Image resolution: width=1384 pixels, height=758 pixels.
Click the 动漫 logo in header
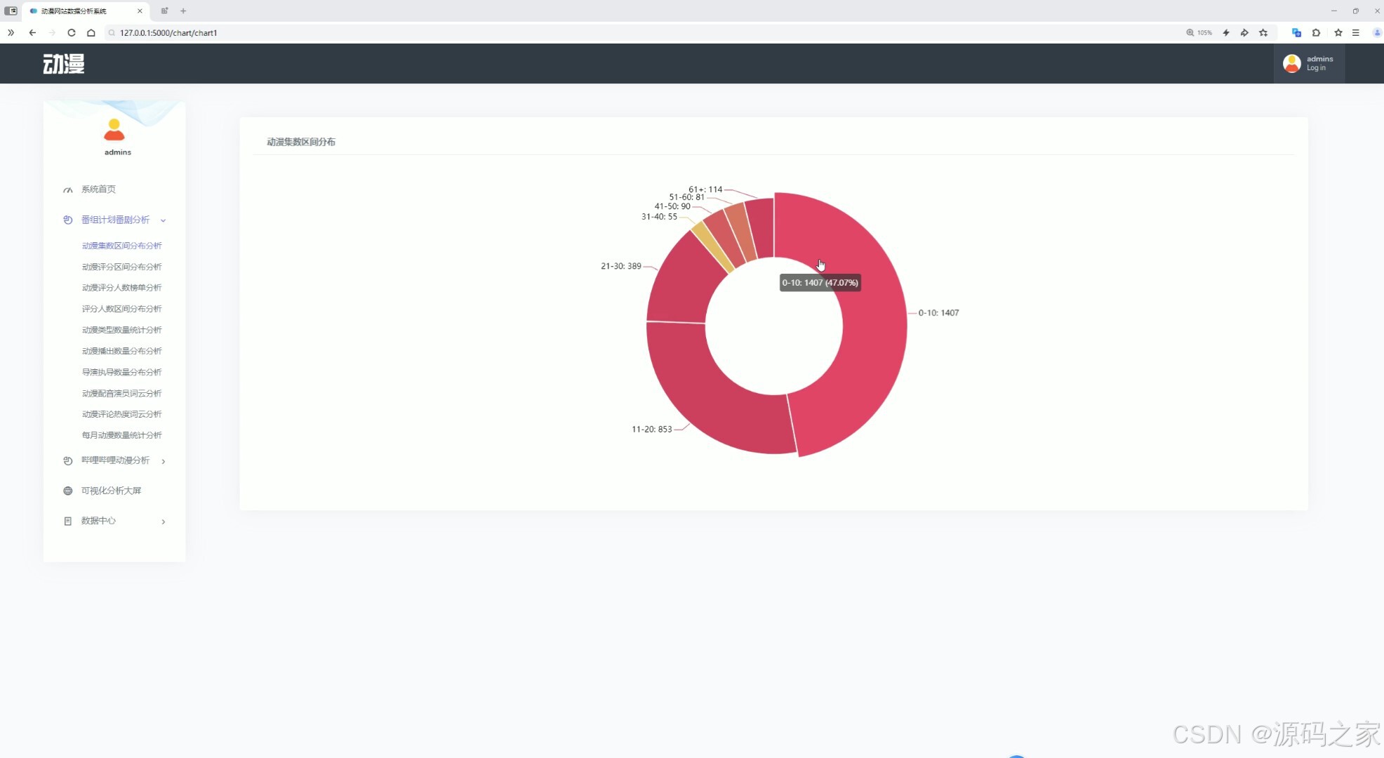[x=64, y=64]
